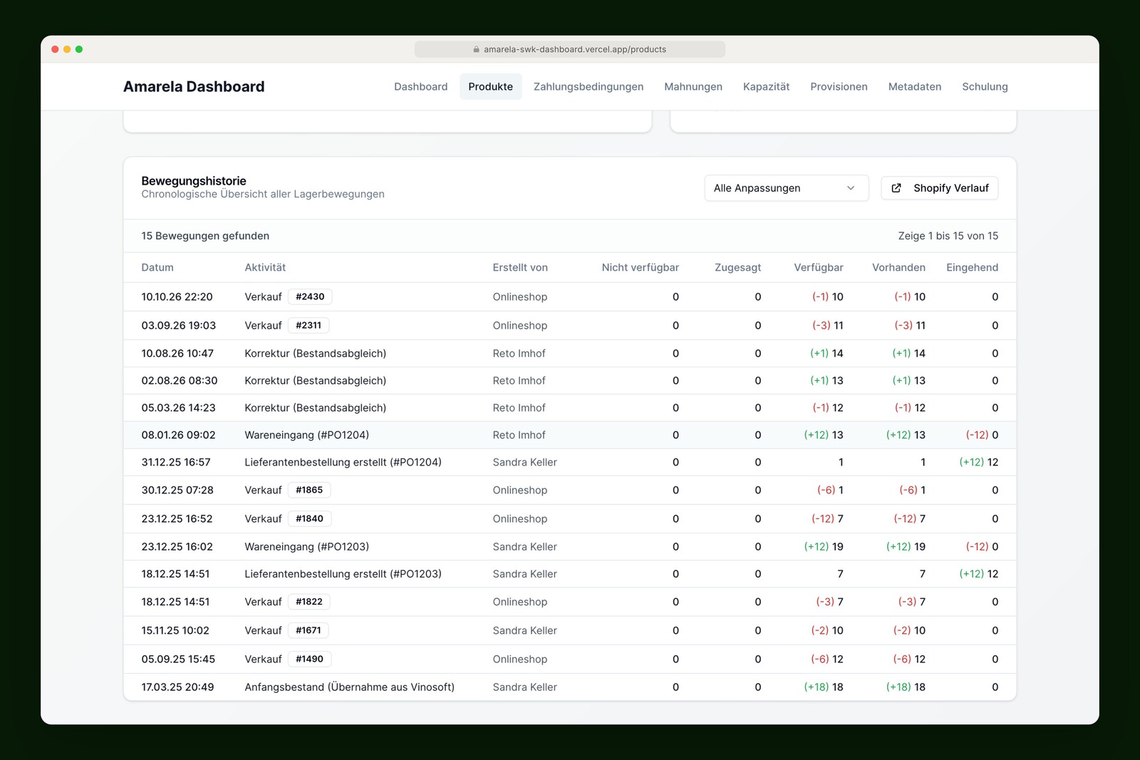The height and width of the screenshot is (760, 1140).
Task: Select the Produkte nav tab
Action: coord(491,87)
